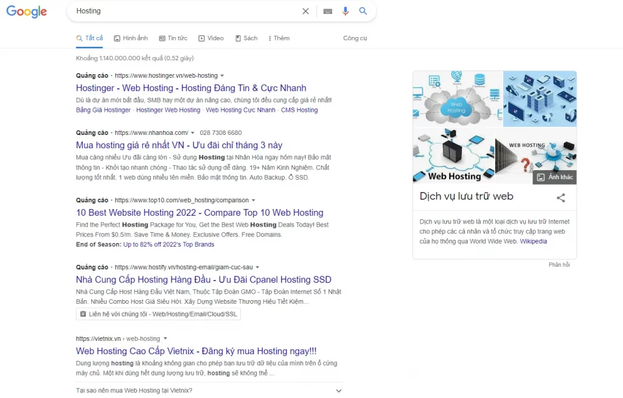Open the Wikipedia link in knowledge panel
623x398 pixels.
(533, 241)
